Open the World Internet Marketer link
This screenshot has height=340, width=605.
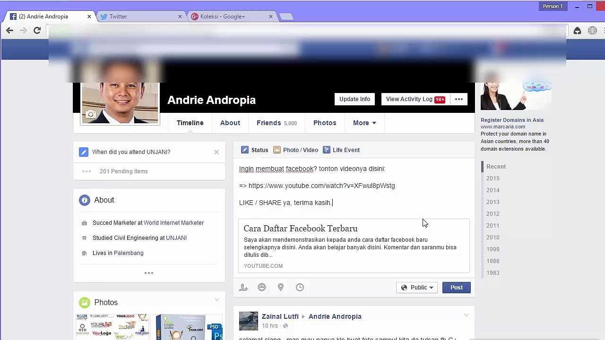[x=173, y=223]
